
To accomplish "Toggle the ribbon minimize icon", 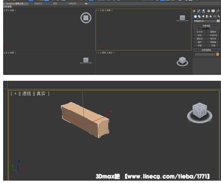I will (x=87, y=4).
